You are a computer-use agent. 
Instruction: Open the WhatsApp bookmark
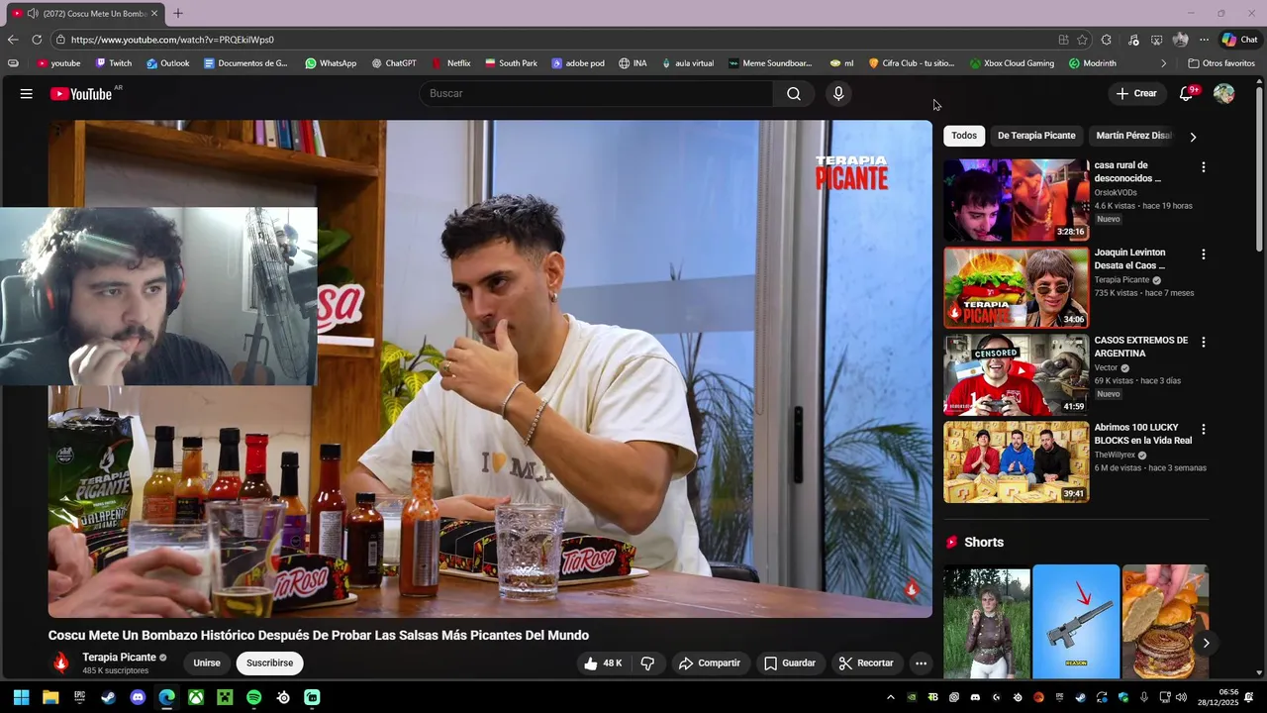point(331,63)
